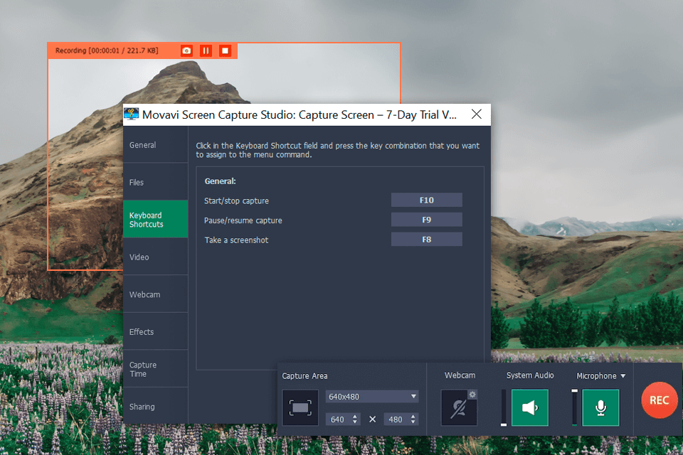Toggle the microphone recording button
Image resolution: width=683 pixels, height=455 pixels.
click(600, 407)
